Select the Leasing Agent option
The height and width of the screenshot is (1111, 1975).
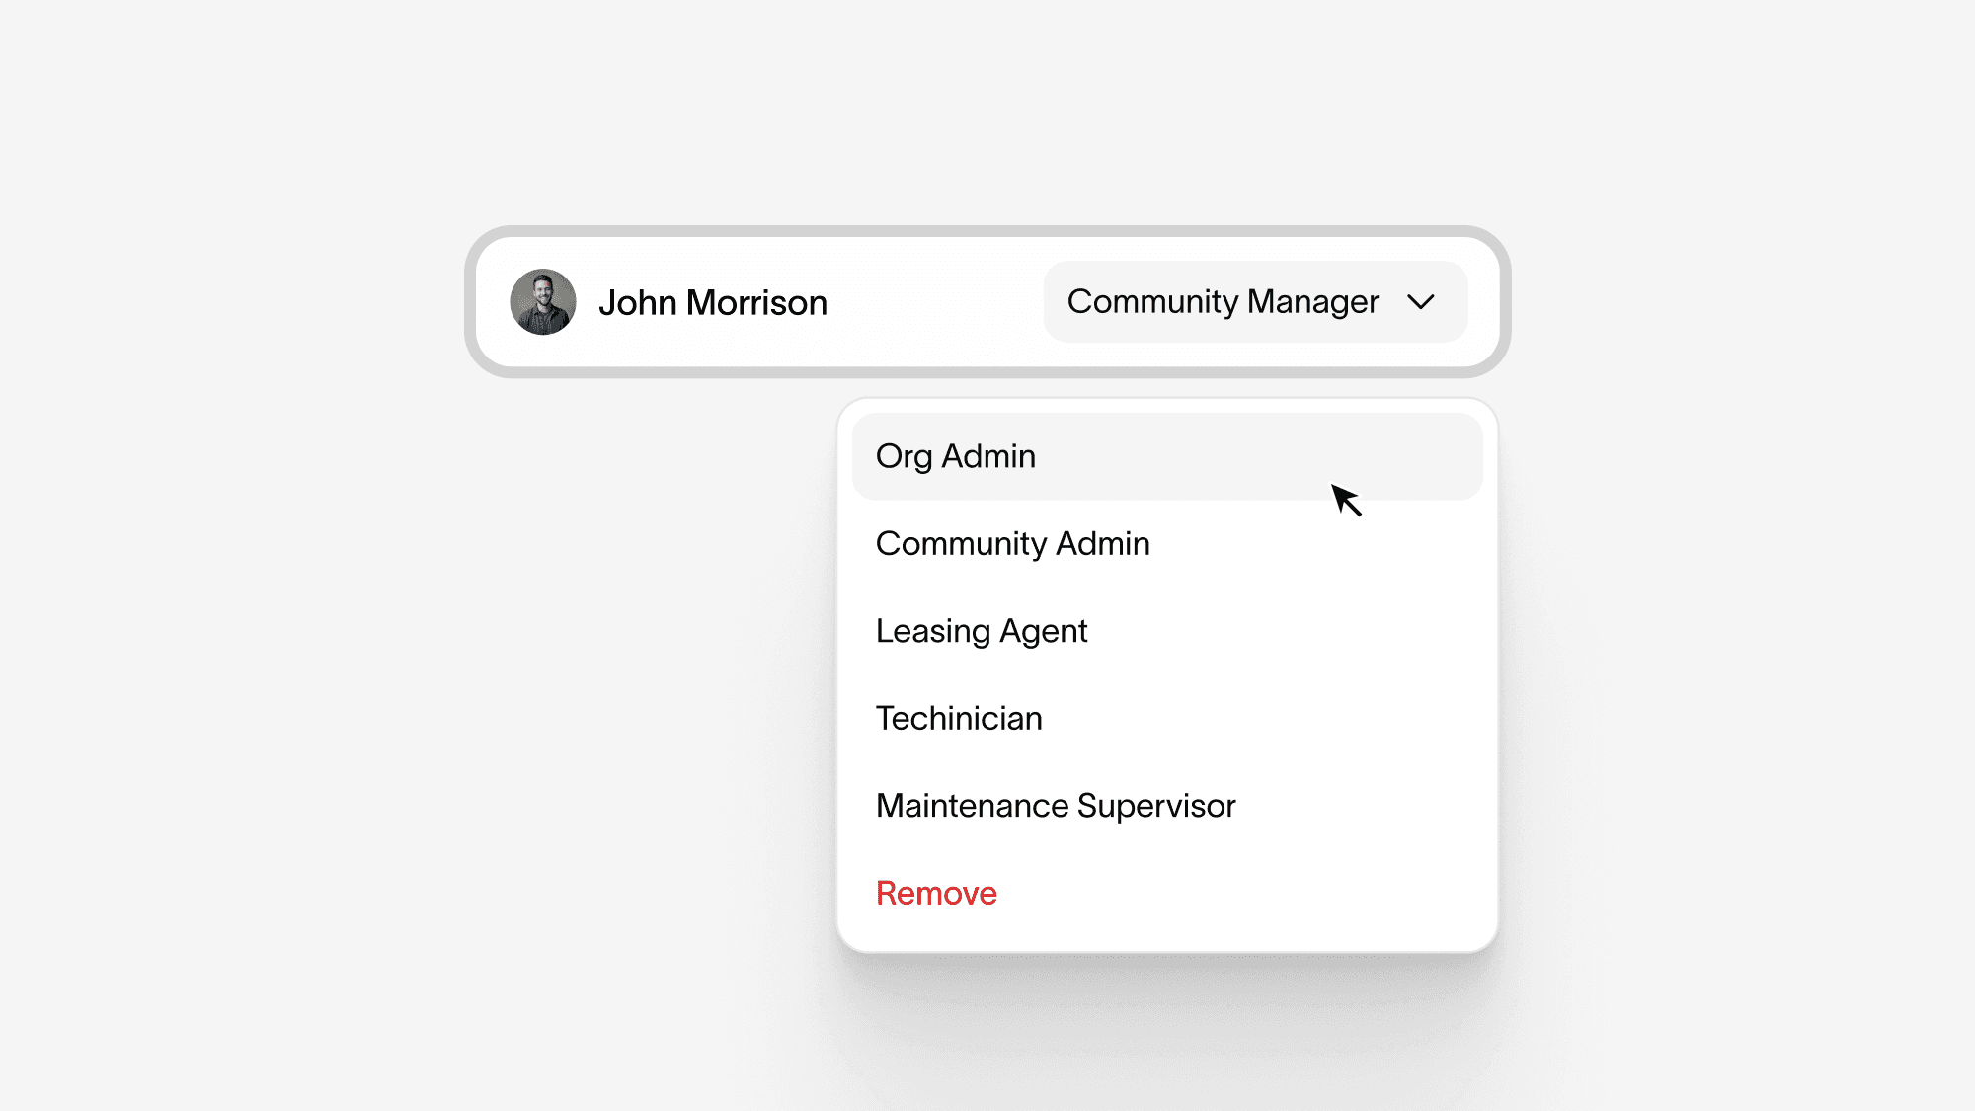1167,631
